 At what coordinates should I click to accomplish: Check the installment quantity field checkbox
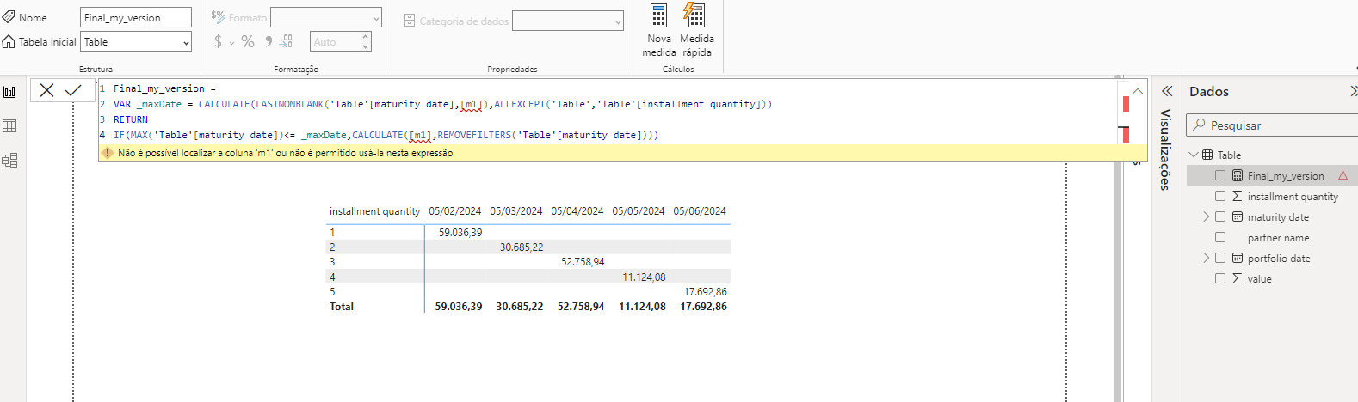pos(1220,196)
